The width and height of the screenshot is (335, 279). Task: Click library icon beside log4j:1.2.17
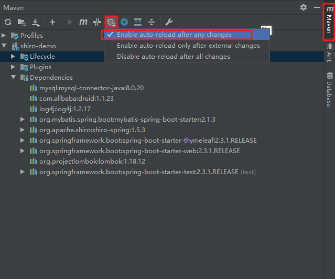(34, 109)
